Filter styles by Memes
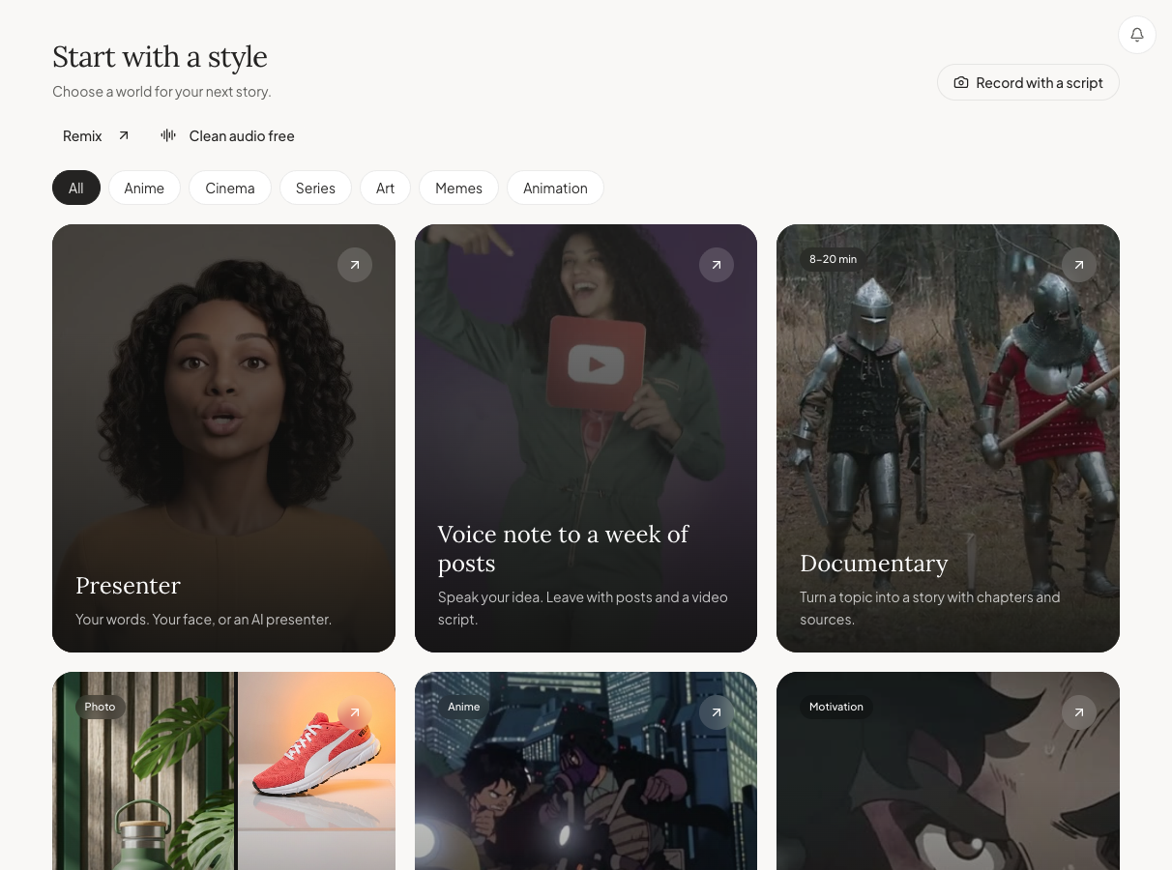Screen dimensions: 1172x870 coord(458,188)
